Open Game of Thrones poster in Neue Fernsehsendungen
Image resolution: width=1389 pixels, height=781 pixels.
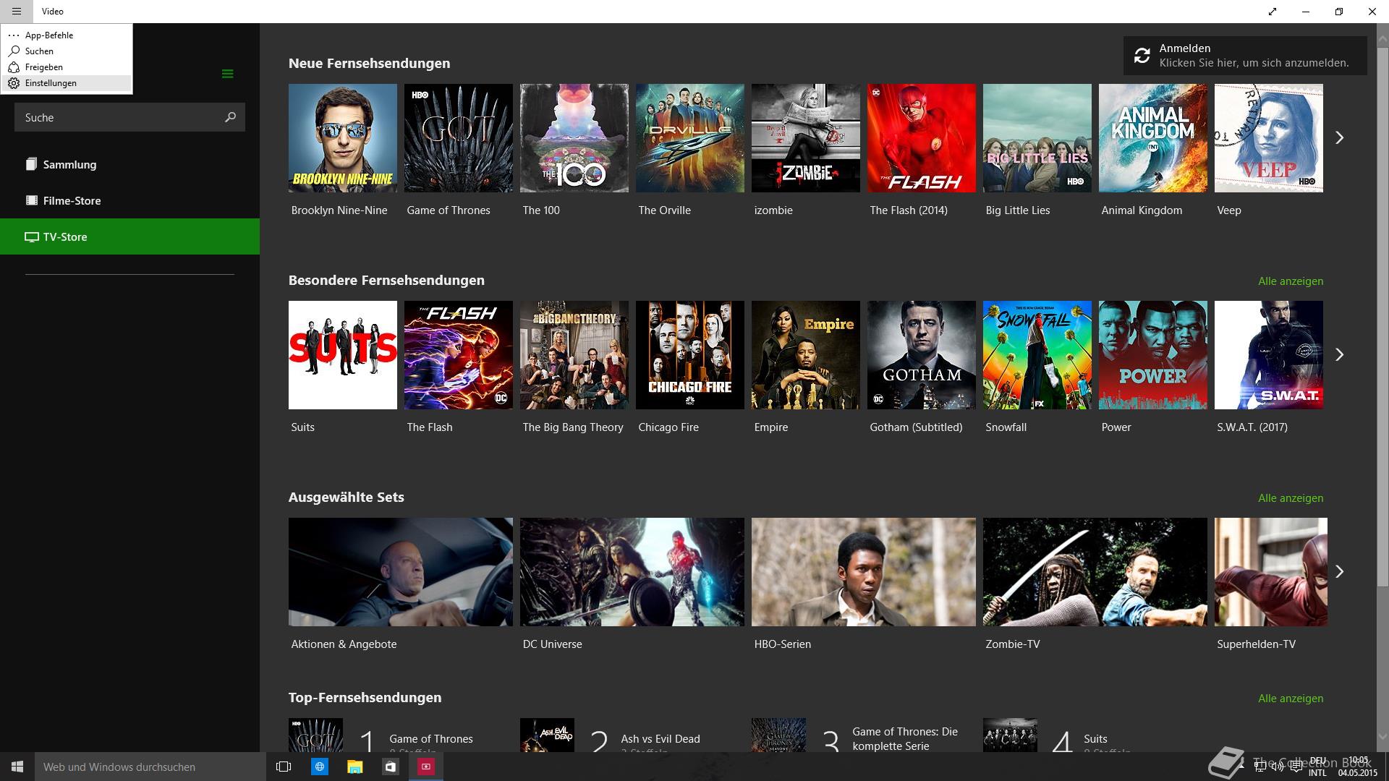459,138
